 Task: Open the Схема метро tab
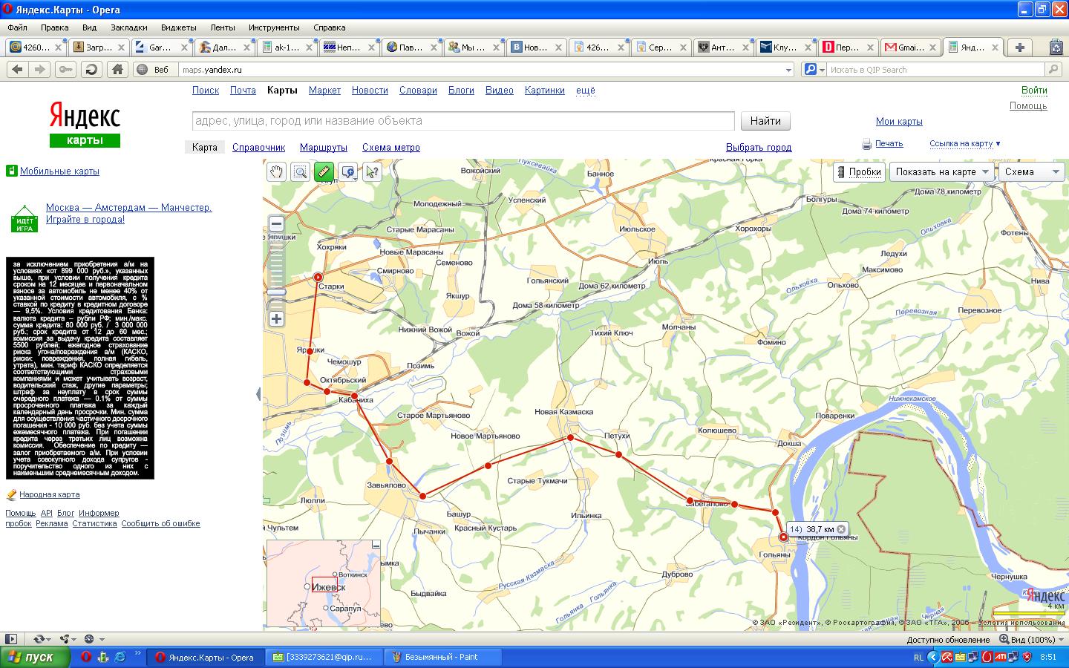pyautogui.click(x=391, y=147)
